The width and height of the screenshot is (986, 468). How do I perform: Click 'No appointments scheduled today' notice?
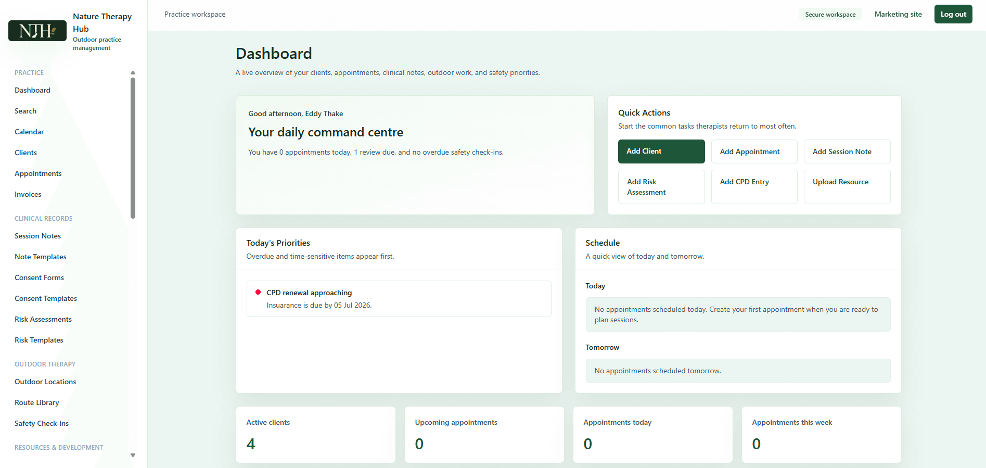tap(738, 314)
